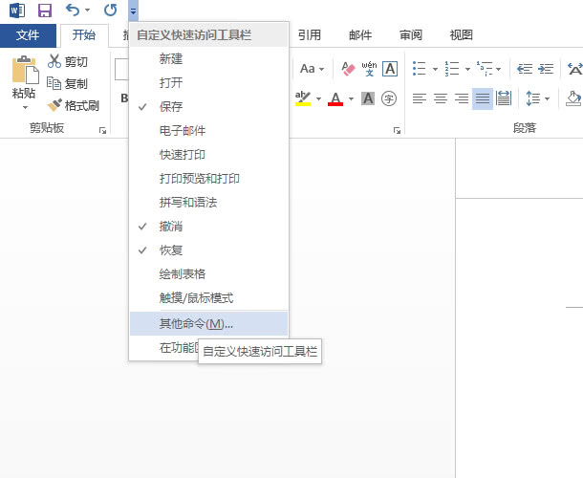This screenshot has width=583, height=478.
Task: Uncheck 撤消 in the customize menu
Action: (208, 227)
